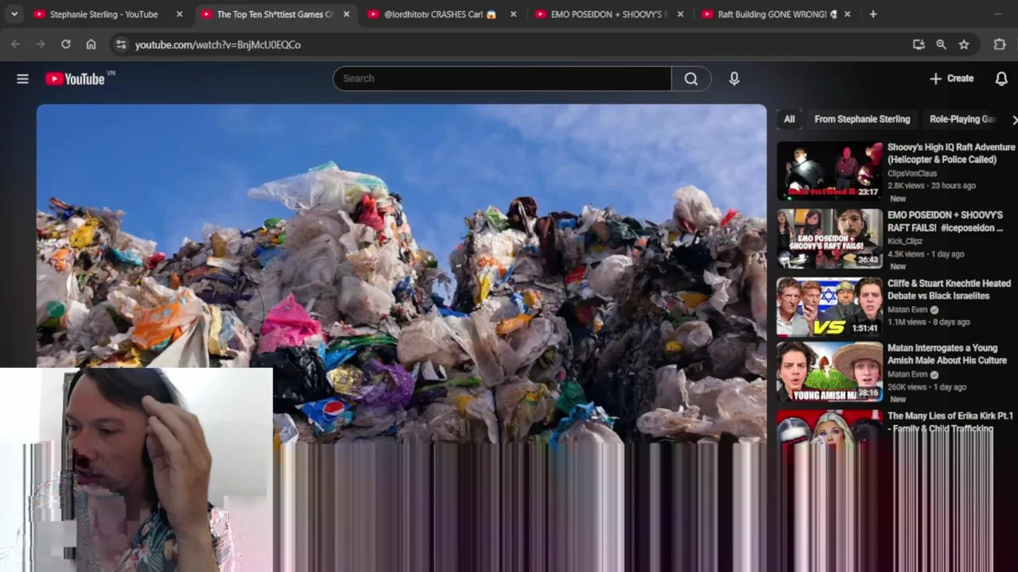
Task: Open The Many Lies of Erika Kirk title
Action: [x=950, y=422]
